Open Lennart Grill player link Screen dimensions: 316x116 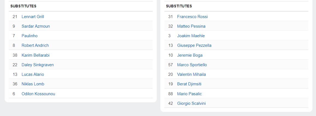(x=33, y=17)
